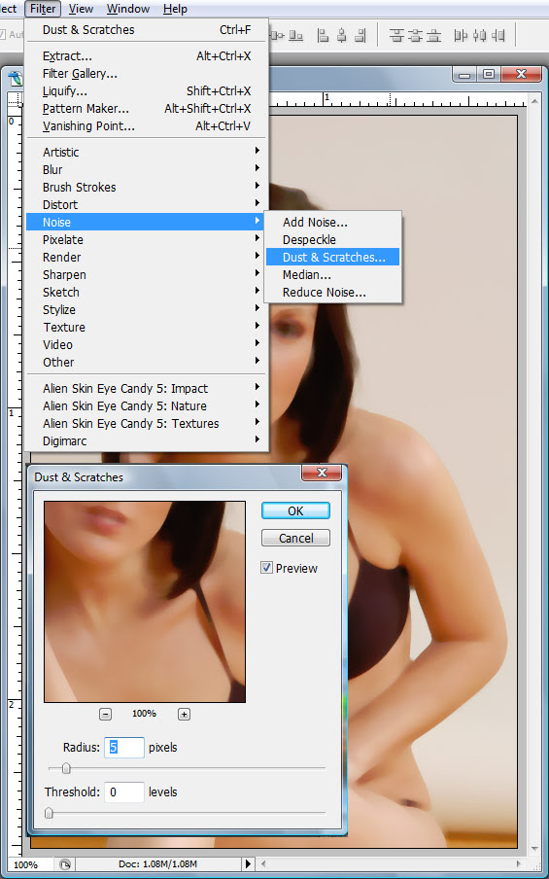
Task: Close the Dust & Scratches dialog
Action: point(322,473)
